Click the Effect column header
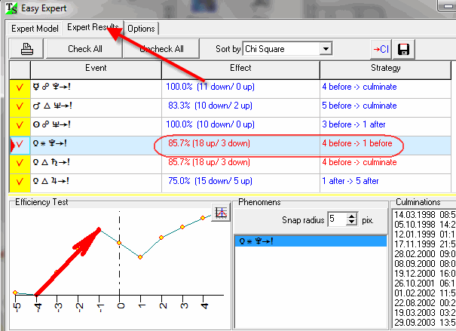 [240, 68]
